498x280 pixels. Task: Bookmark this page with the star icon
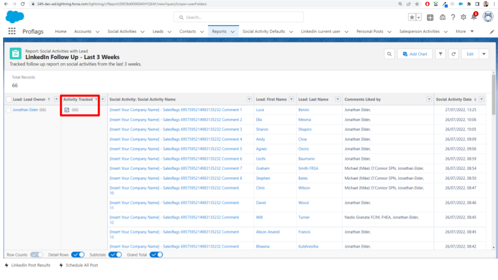tap(417, 4)
